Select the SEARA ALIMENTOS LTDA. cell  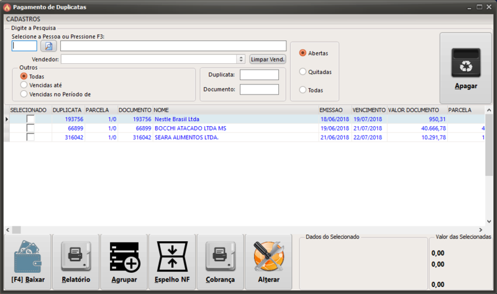coord(235,137)
